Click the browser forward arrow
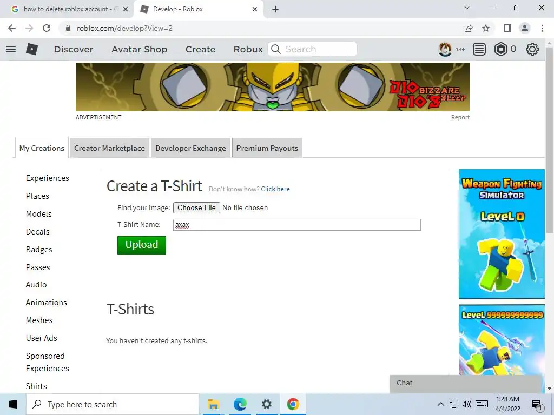The width and height of the screenshot is (554, 415). pyautogui.click(x=29, y=28)
